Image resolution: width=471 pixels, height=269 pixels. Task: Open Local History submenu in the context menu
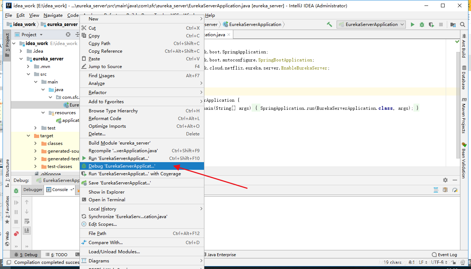coord(142,209)
